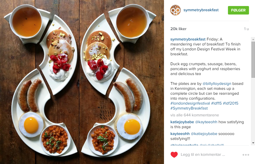Click the @kayteeohh mention in comment

[x=206, y=122]
